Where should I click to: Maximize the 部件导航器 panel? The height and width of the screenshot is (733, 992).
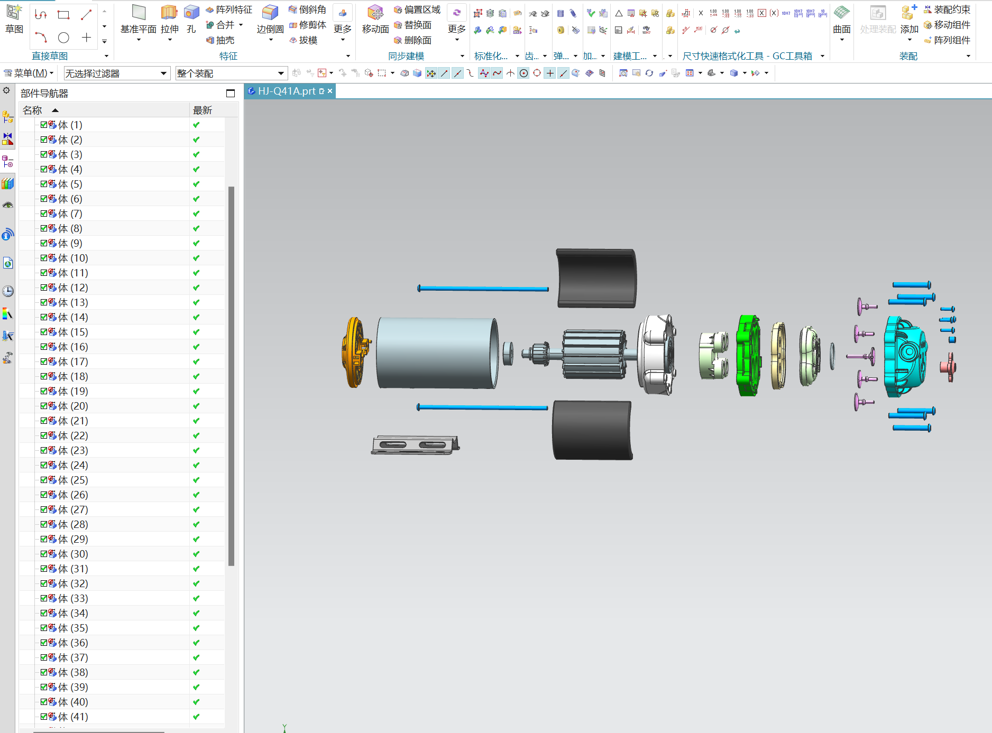pyautogui.click(x=231, y=94)
